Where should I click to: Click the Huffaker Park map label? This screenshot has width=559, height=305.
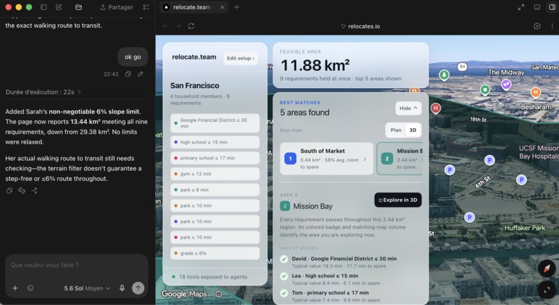524,227
